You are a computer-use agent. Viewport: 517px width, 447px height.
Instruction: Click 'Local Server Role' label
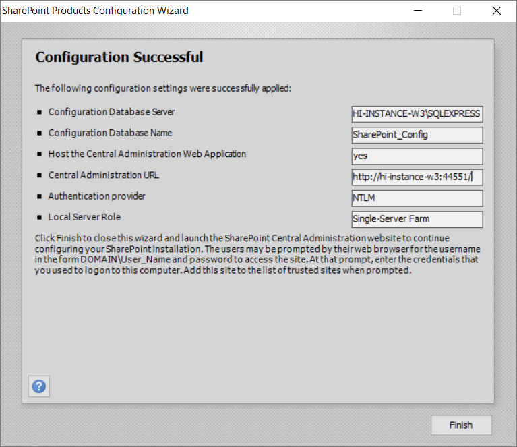point(84,217)
